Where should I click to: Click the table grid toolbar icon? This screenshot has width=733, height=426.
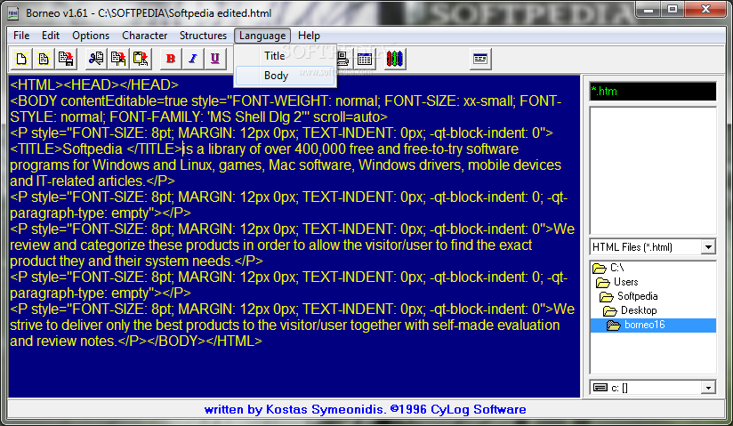(364, 59)
